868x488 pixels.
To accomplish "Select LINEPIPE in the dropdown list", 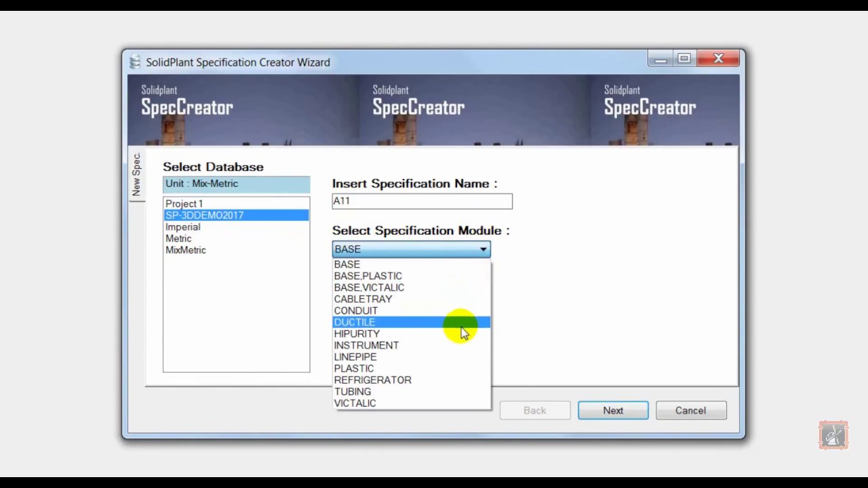I will [411, 357].
